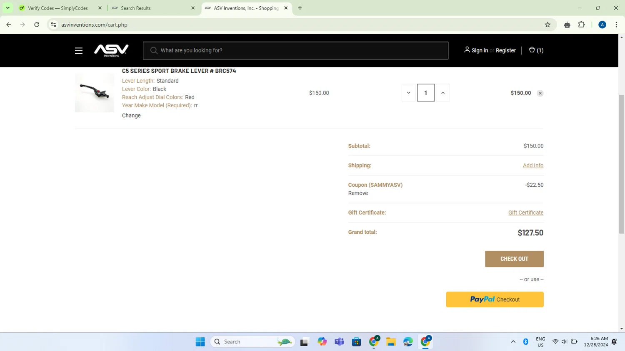Click the search magnifier icon in site header
The height and width of the screenshot is (351, 625).
(x=154, y=50)
